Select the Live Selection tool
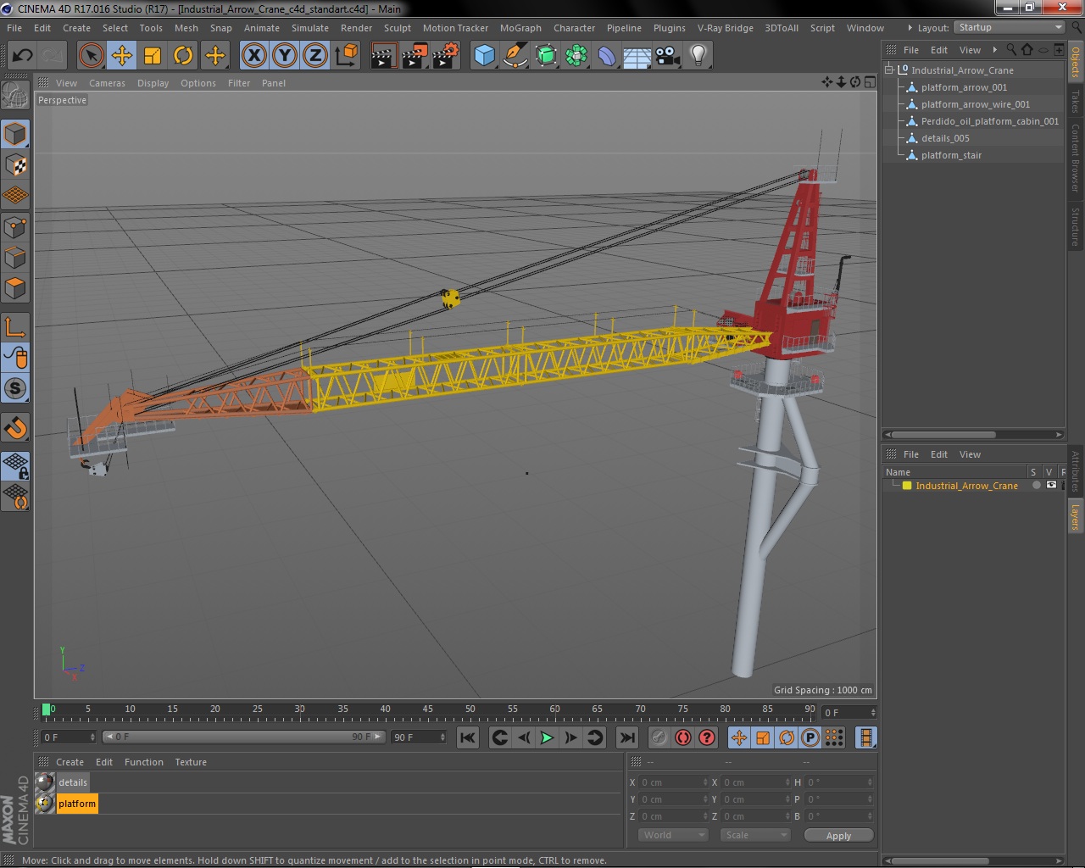 [91, 56]
